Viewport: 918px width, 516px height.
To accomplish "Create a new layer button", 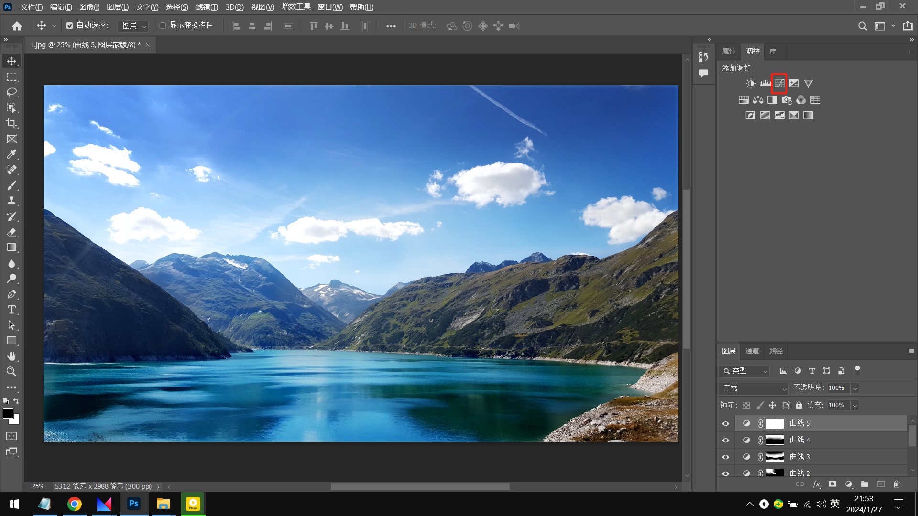I will click(881, 484).
